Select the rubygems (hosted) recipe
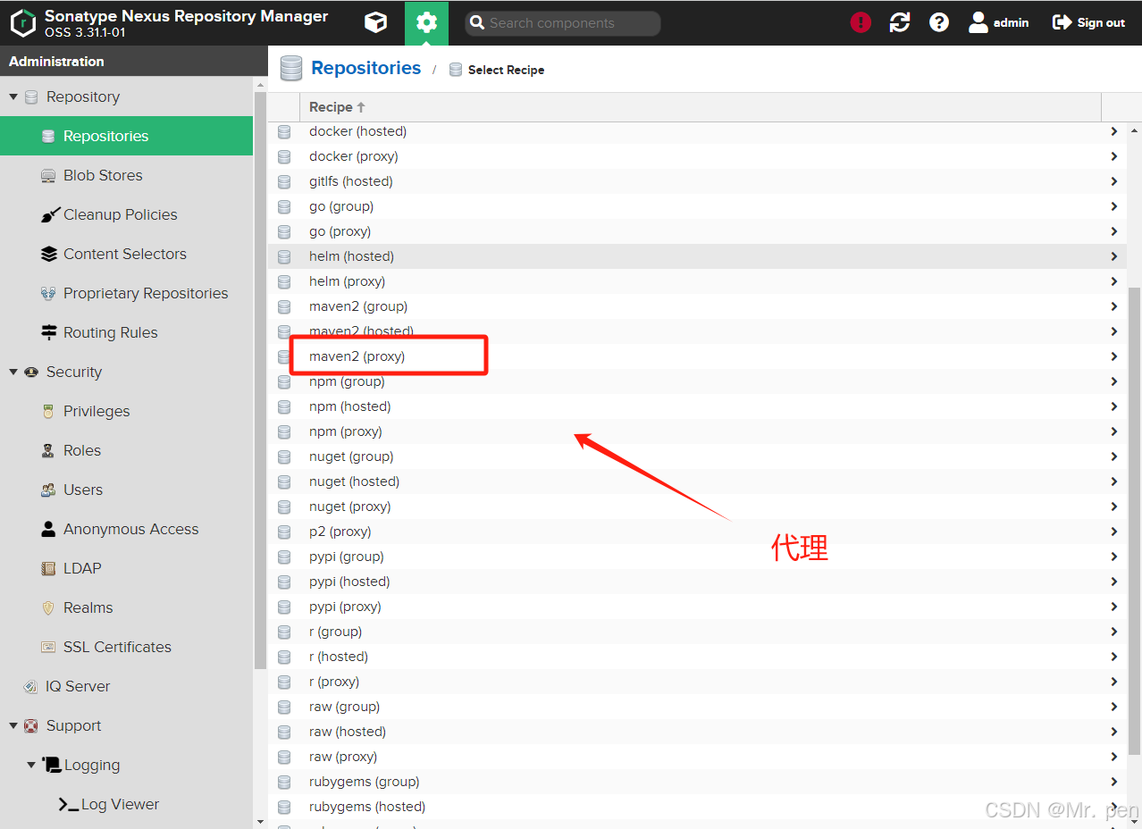This screenshot has height=829, width=1142. tap(698, 807)
